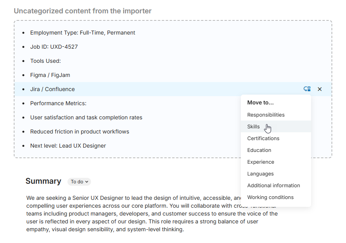Select the Job ID: UXD-4527 entry
Screen dimensions: 346x243
click(x=54, y=47)
